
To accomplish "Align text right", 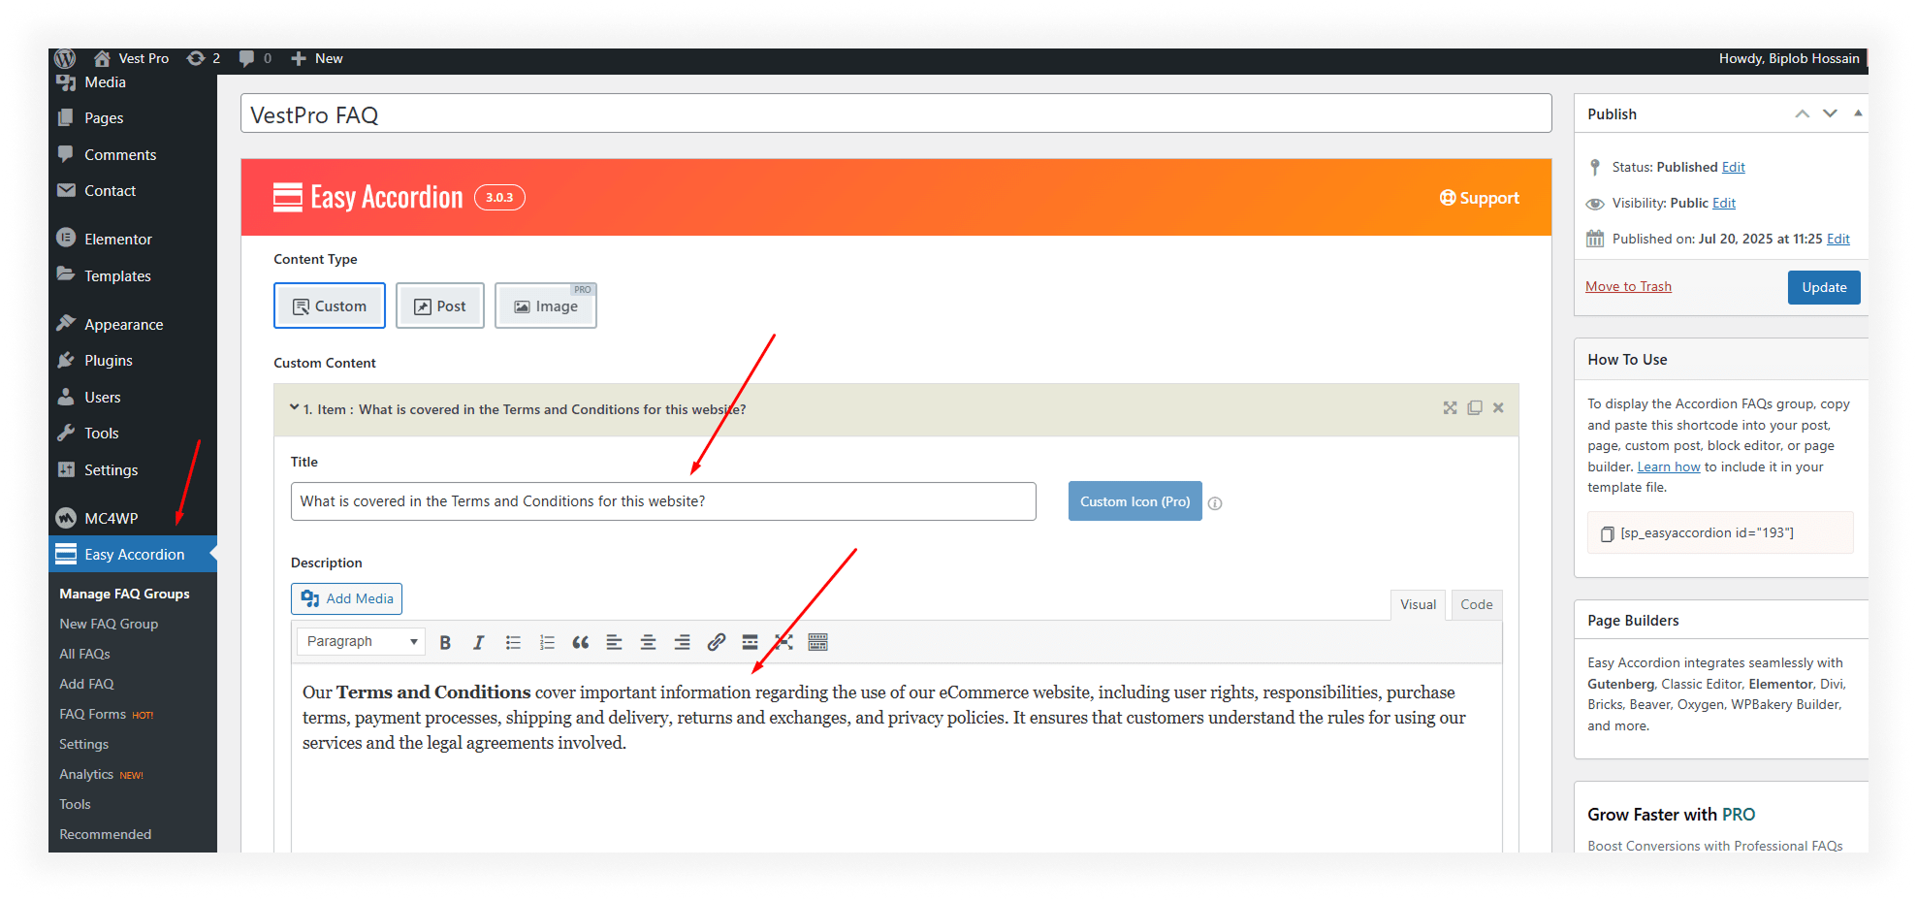I will [x=682, y=642].
